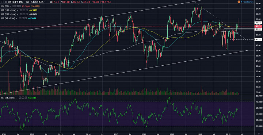
Task: Toggle visibility of the MA (100, close) indicator
Action: [21, 10]
